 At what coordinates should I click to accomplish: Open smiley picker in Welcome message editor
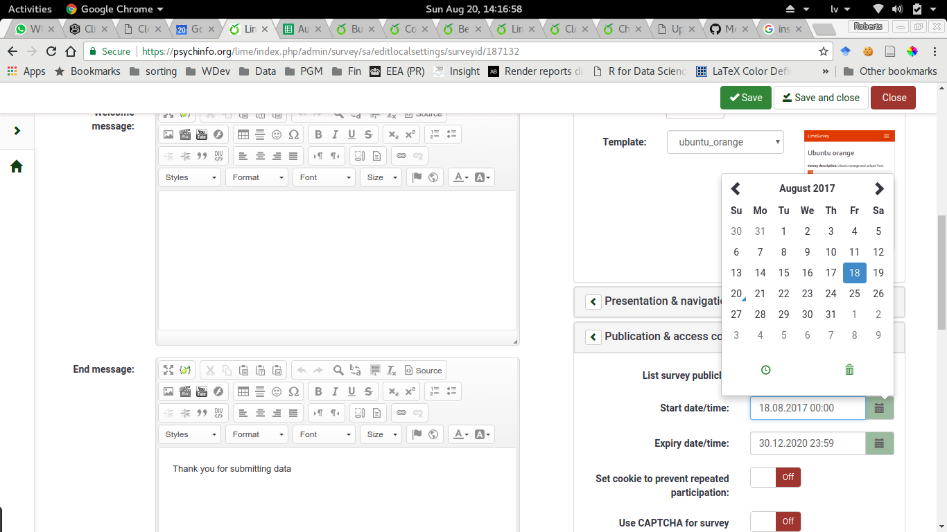(277, 134)
